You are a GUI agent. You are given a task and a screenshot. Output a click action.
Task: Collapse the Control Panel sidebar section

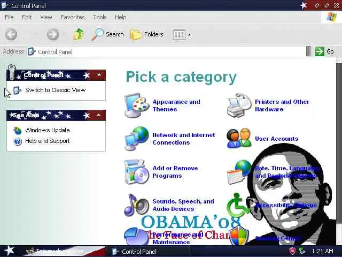[x=99, y=75]
